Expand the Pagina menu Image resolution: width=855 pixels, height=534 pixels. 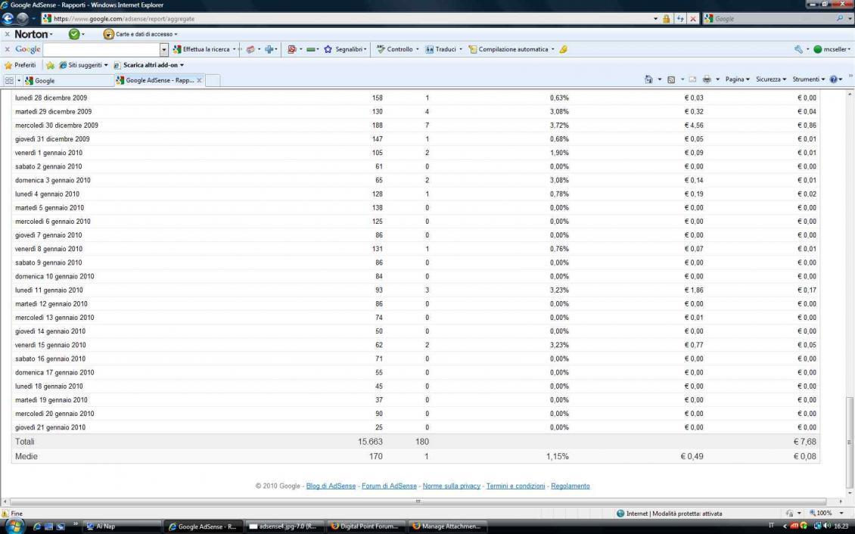pos(737,79)
